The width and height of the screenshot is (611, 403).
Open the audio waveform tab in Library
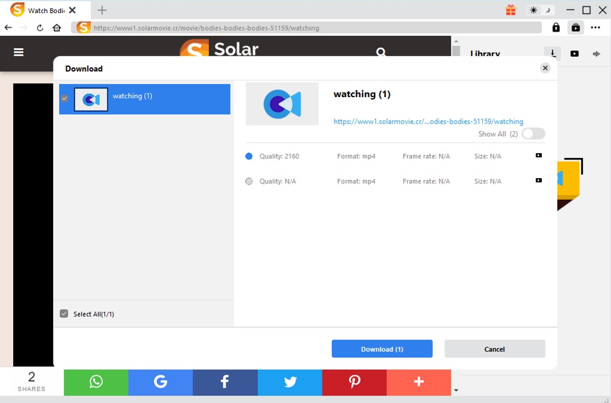point(596,54)
